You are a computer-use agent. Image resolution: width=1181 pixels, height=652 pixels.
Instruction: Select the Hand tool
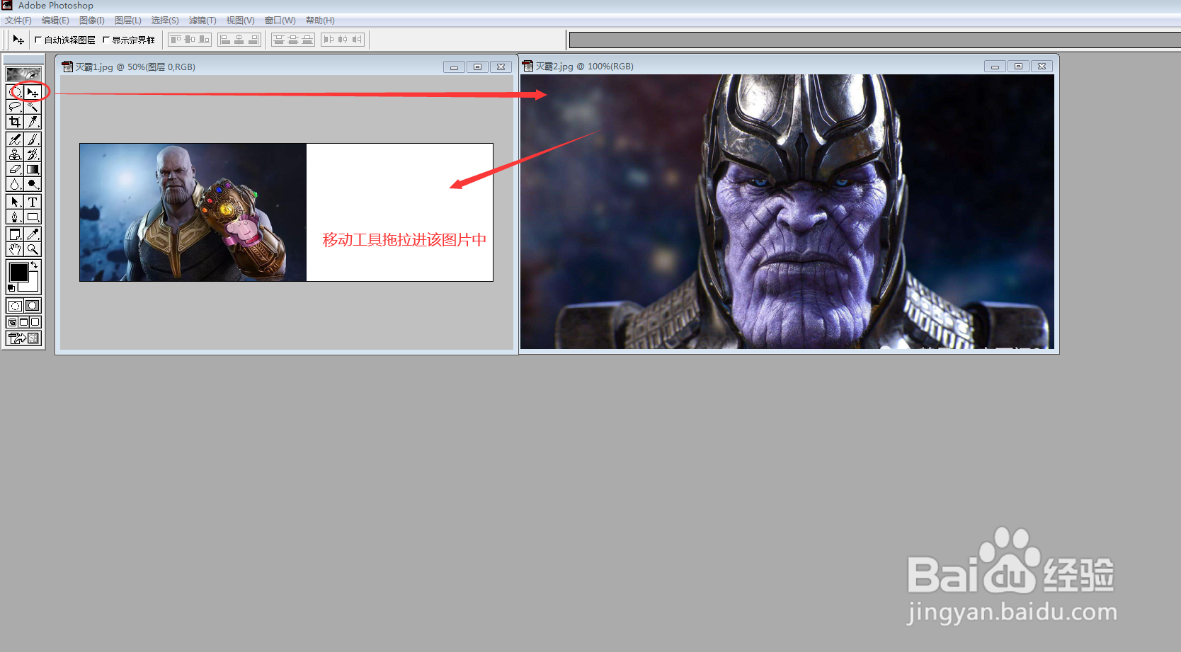click(x=15, y=249)
